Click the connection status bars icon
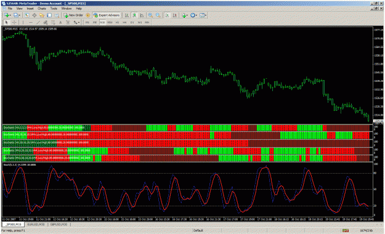 (346, 230)
